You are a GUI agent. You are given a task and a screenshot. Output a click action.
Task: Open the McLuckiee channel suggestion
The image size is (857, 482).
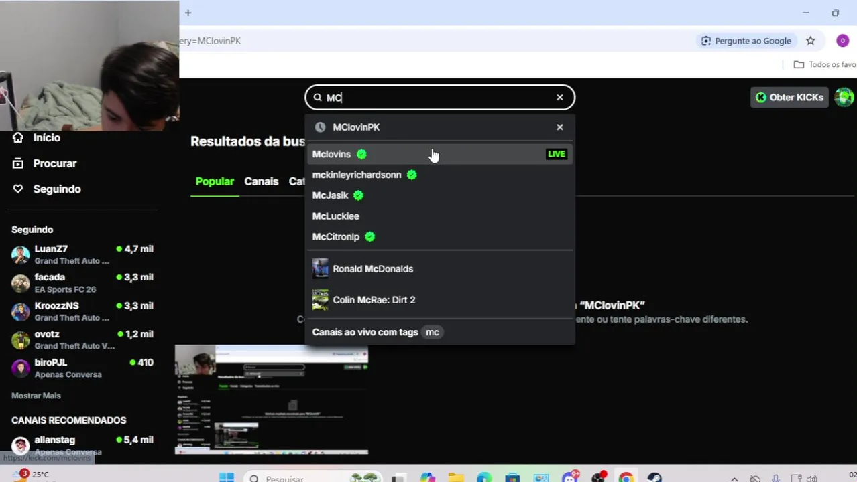[x=440, y=216]
